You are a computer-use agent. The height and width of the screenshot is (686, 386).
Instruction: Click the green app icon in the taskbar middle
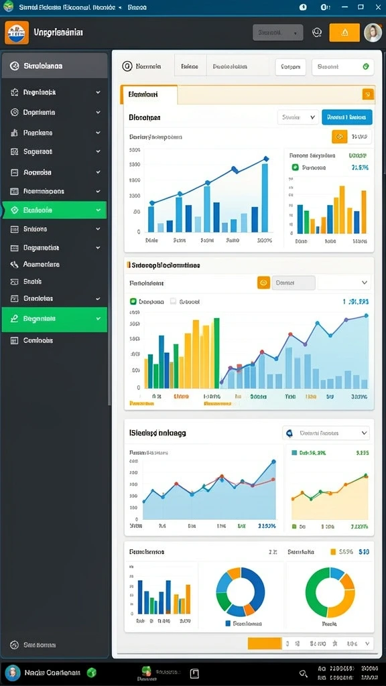coord(147,671)
